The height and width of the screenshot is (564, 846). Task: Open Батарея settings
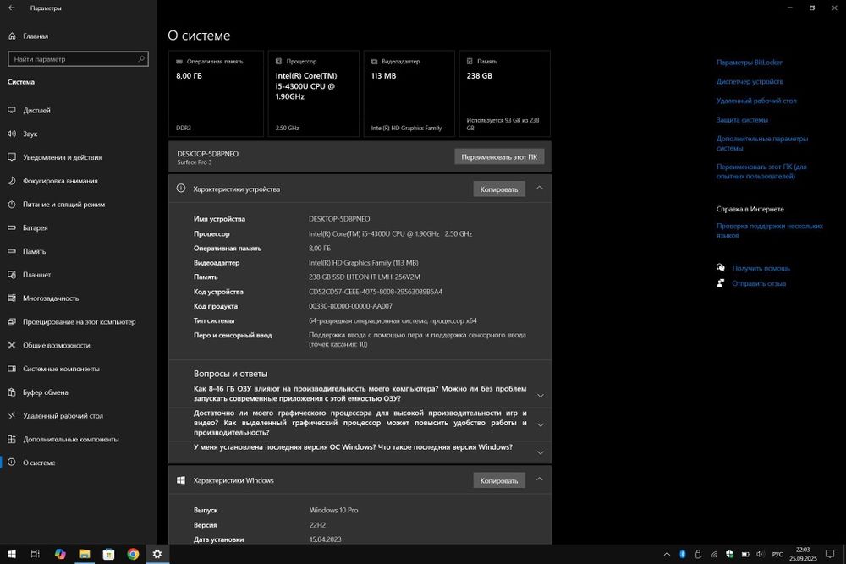click(35, 228)
